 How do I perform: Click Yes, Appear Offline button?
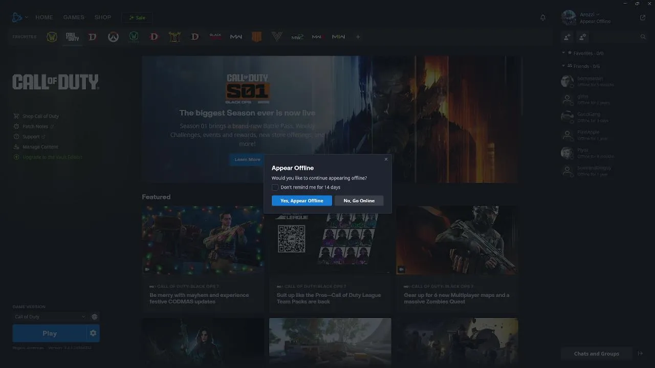(302, 201)
